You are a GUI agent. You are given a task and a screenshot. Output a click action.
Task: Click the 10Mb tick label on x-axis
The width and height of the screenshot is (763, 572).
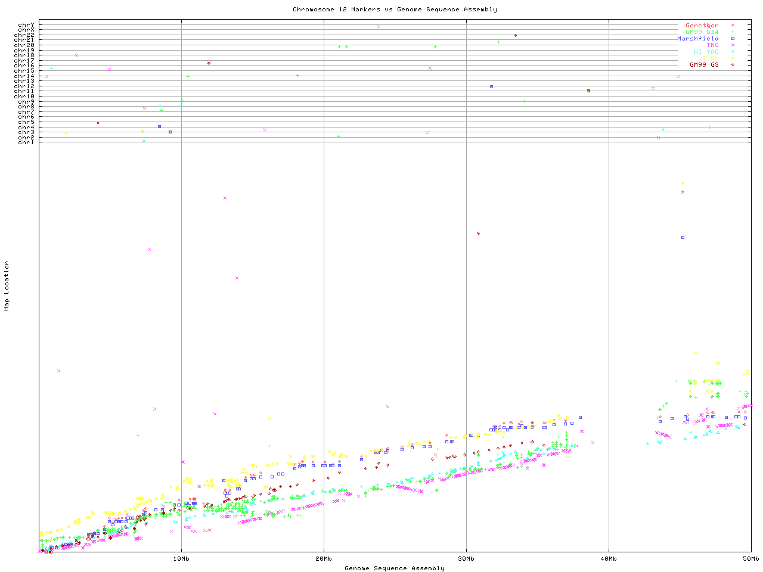click(x=181, y=559)
